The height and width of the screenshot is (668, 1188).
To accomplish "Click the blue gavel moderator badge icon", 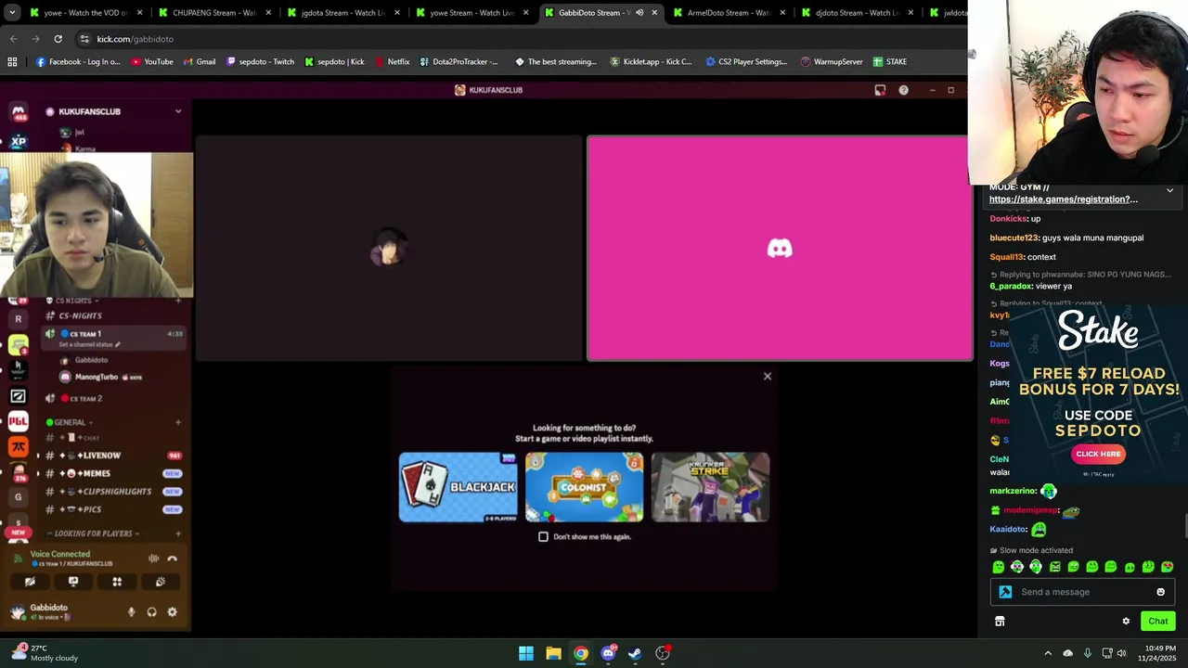I will pos(1005,592).
